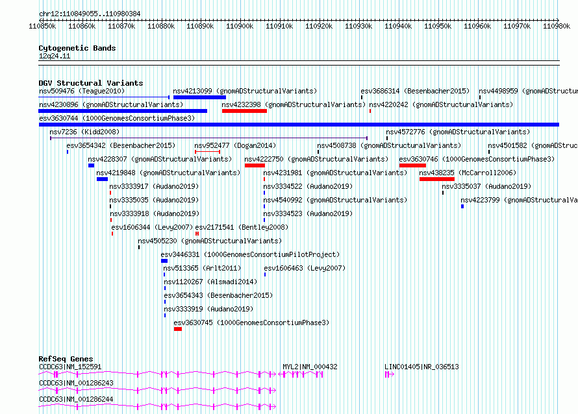The image size is (578, 414).
Task: Select the red nsv4222750 variant bar
Action: [255, 165]
